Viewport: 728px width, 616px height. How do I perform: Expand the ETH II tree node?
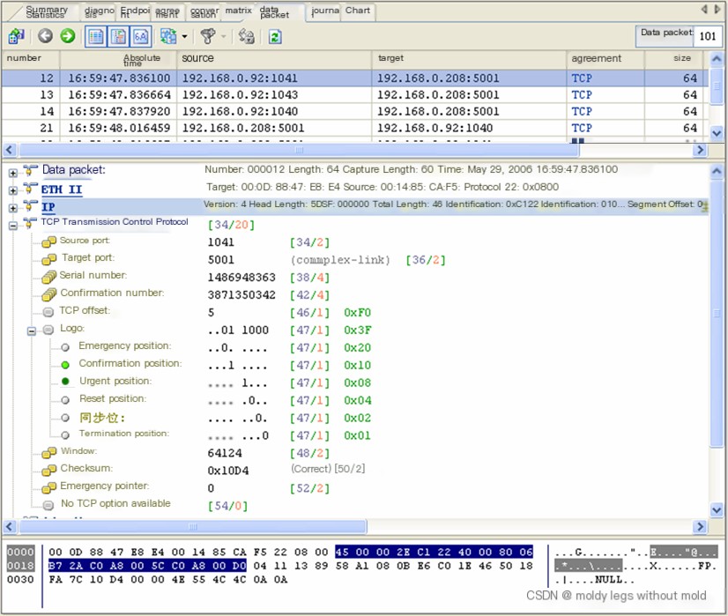(x=13, y=190)
